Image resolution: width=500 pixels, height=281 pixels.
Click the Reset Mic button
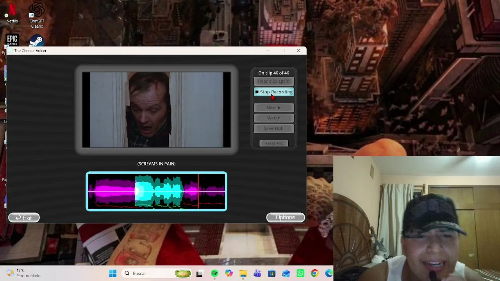click(x=274, y=143)
